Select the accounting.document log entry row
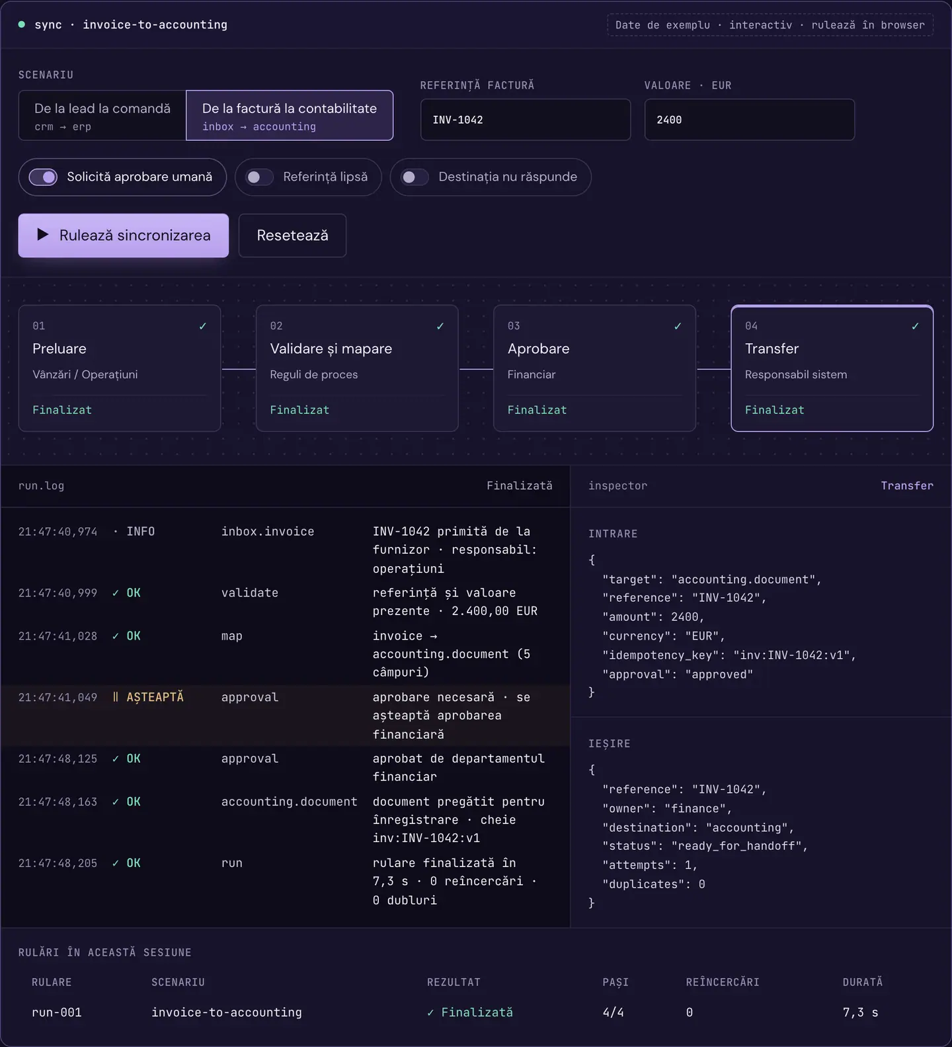The width and height of the screenshot is (952, 1047). click(285, 819)
